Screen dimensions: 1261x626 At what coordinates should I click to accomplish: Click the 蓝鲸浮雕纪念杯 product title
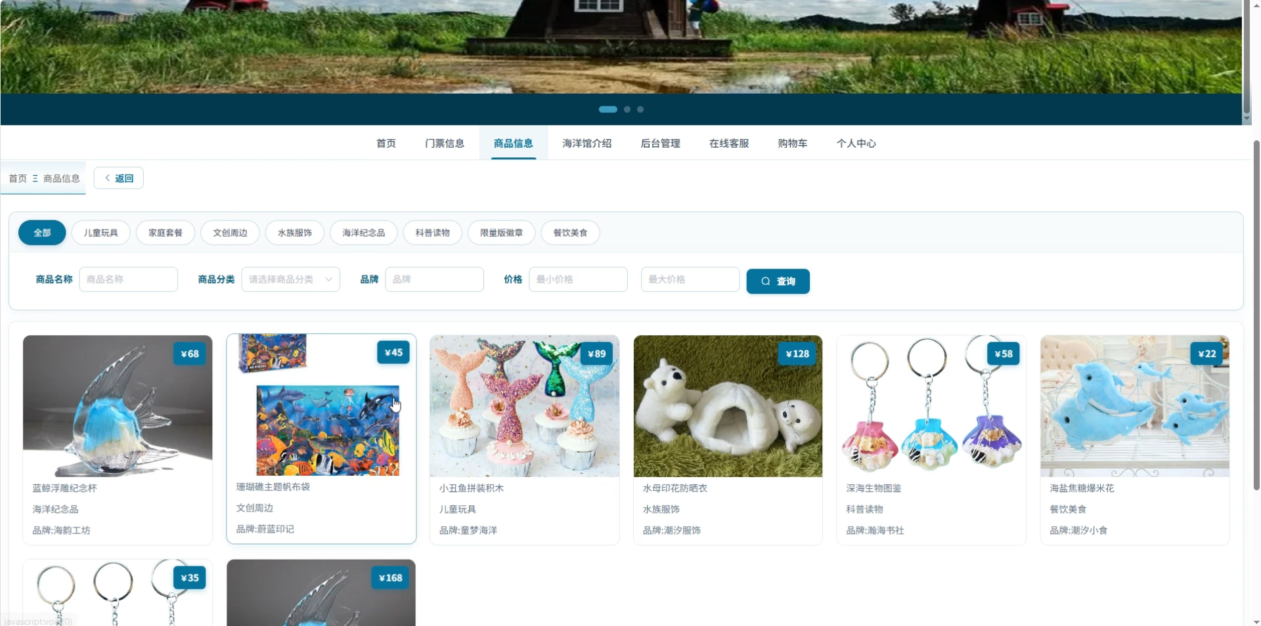(x=64, y=488)
